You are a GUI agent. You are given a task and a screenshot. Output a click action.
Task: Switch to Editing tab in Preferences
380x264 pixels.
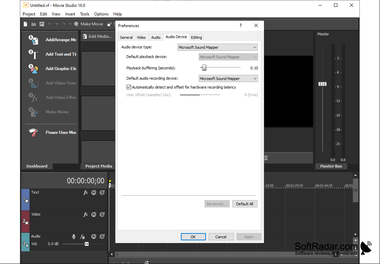click(196, 37)
